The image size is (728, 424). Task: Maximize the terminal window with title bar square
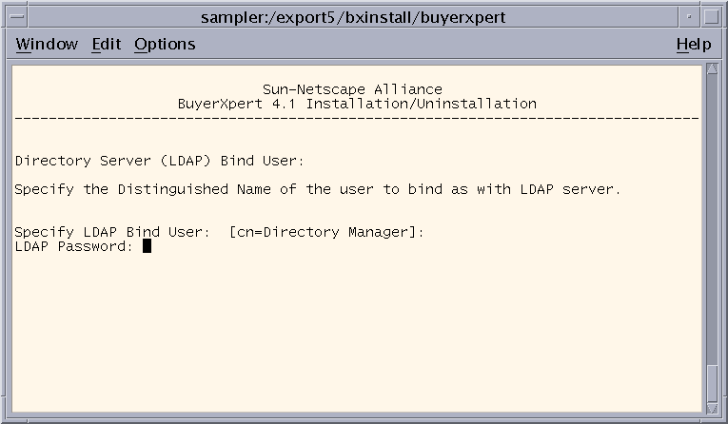point(711,17)
